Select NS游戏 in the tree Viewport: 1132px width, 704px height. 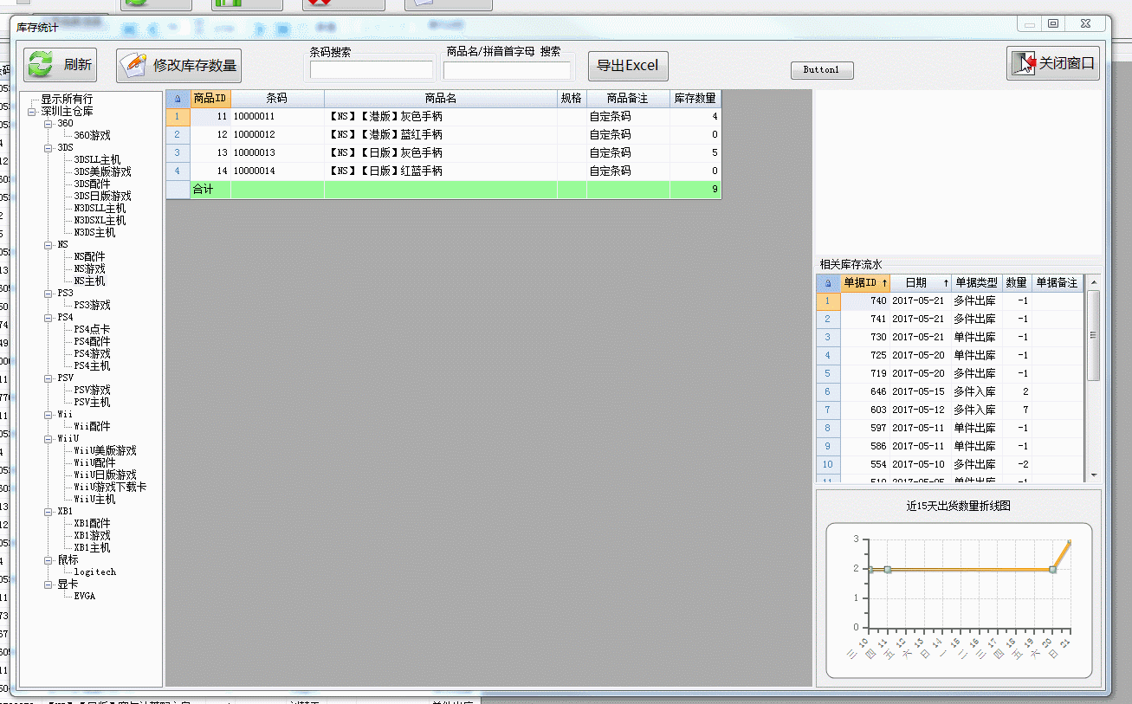pos(89,269)
